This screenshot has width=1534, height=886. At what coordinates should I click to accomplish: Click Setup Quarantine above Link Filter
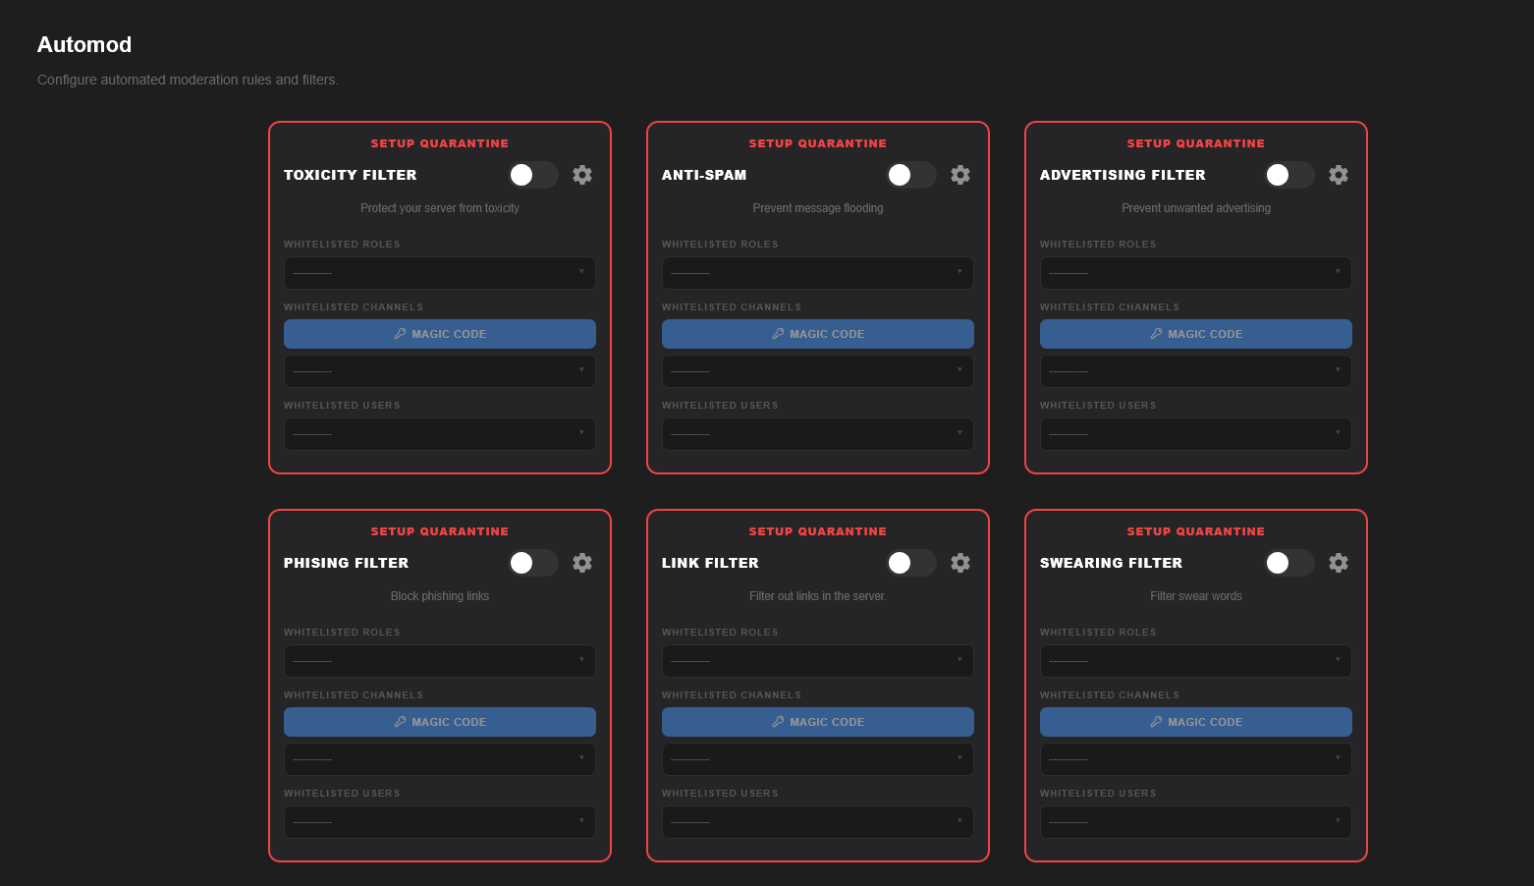pos(818,531)
